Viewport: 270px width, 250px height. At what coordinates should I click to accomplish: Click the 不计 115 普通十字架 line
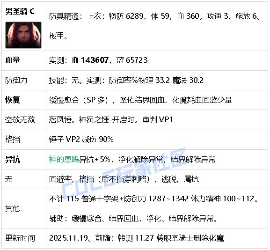154,199
